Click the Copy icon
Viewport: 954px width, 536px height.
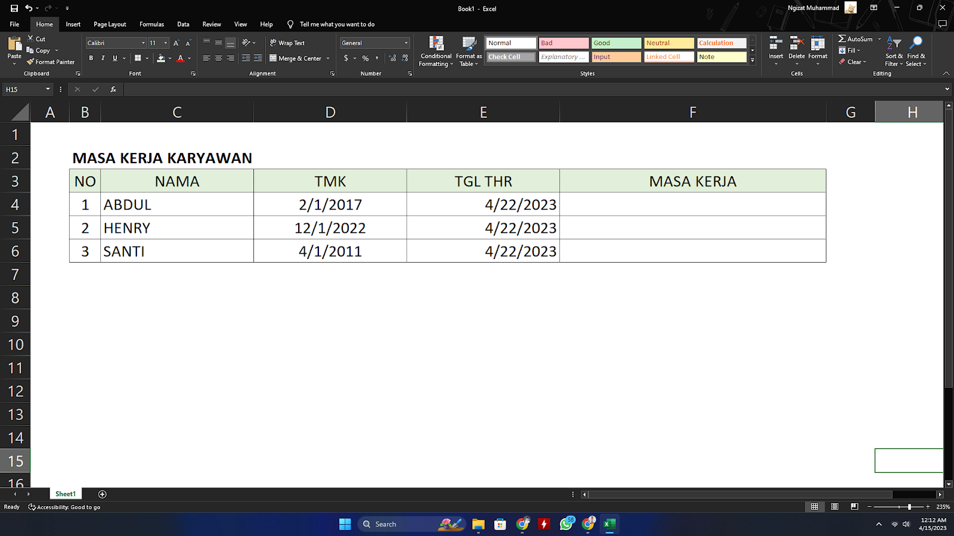pyautogui.click(x=30, y=51)
